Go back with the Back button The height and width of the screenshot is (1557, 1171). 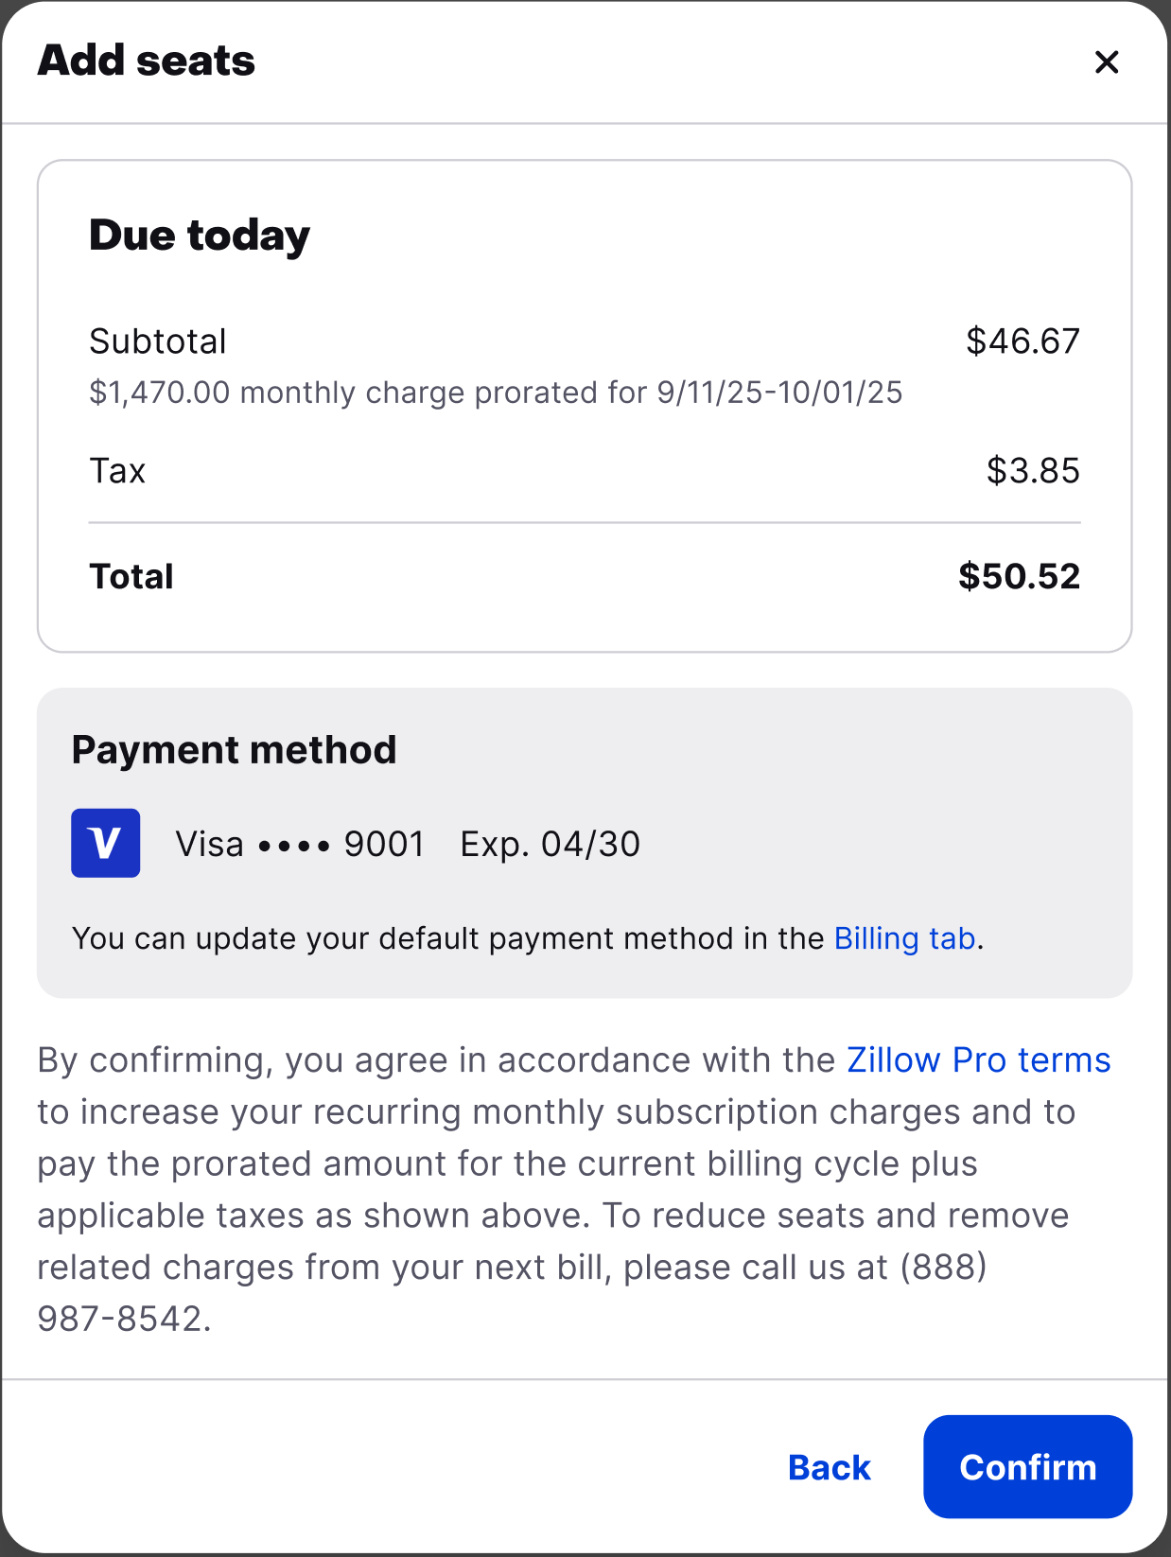[x=829, y=1467]
